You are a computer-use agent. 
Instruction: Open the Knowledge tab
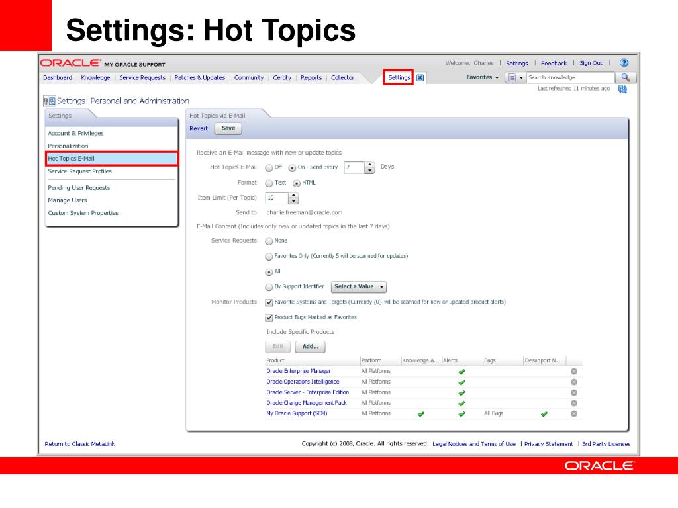tap(95, 78)
